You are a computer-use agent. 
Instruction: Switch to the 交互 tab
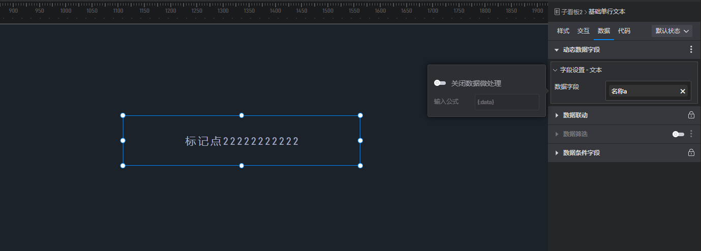583,31
